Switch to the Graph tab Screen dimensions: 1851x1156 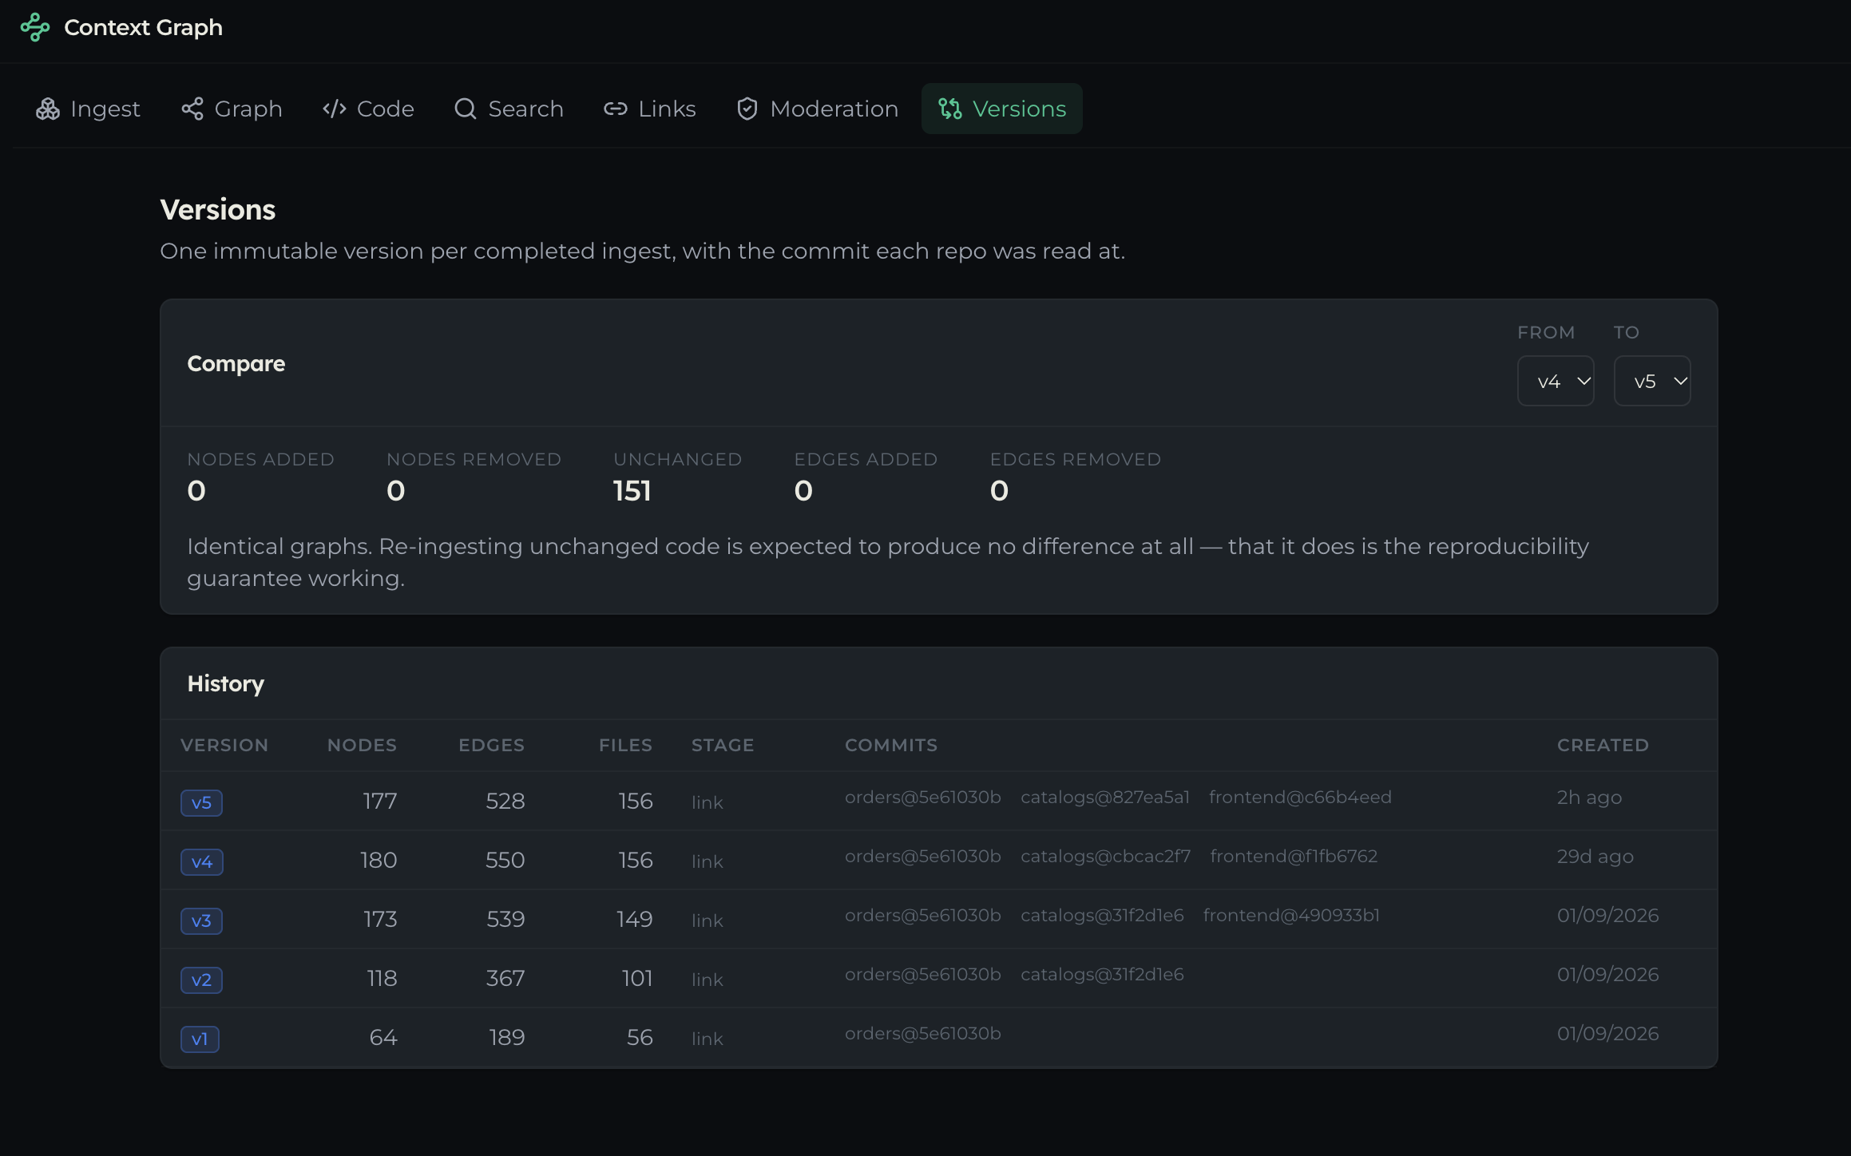(x=232, y=109)
